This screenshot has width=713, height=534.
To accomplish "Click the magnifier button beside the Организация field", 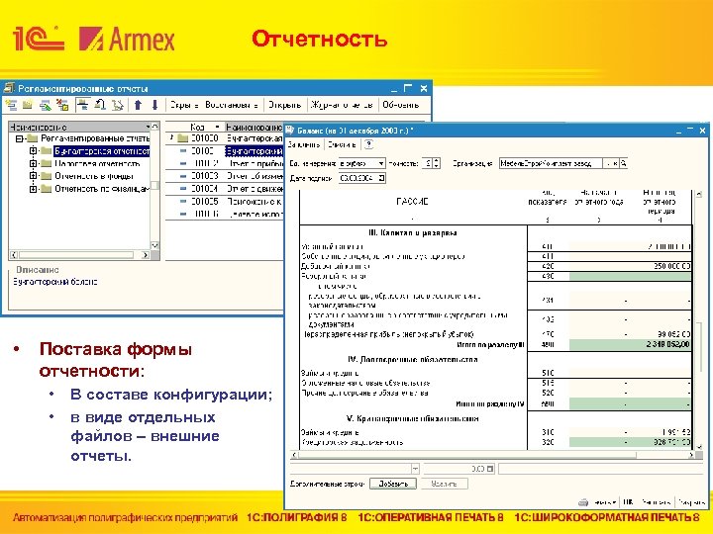I will click(x=624, y=163).
